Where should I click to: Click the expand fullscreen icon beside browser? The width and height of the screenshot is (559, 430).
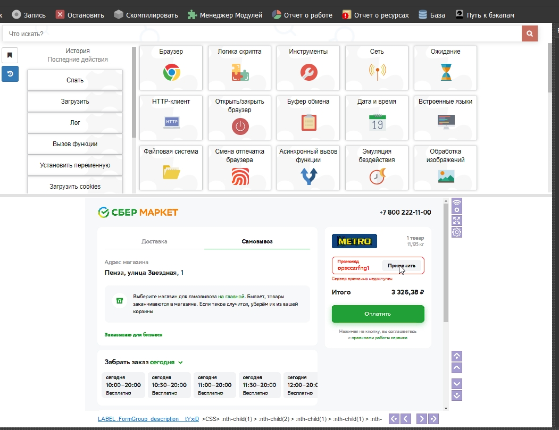pos(457,220)
